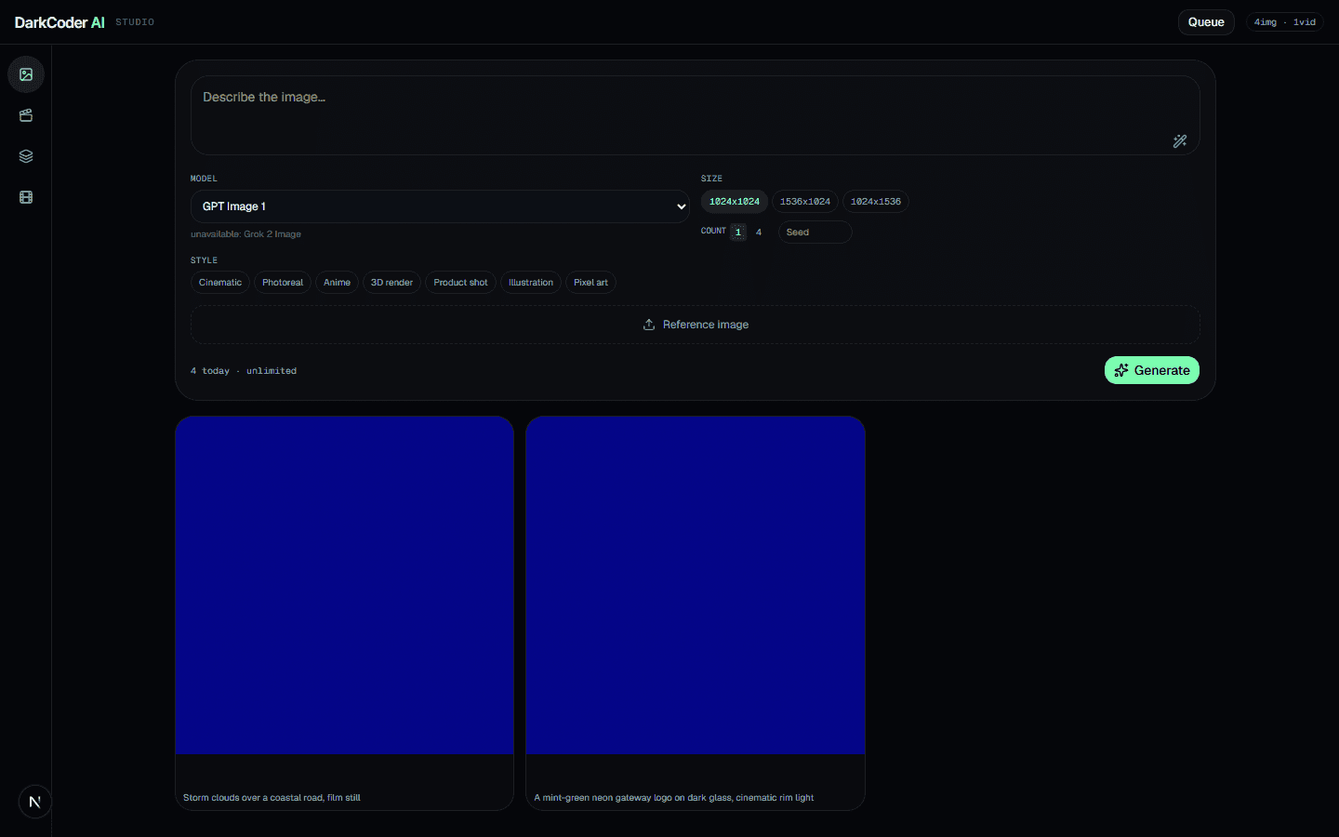
Task: Open the mint-green neon gateway logo image
Action: 696,585
